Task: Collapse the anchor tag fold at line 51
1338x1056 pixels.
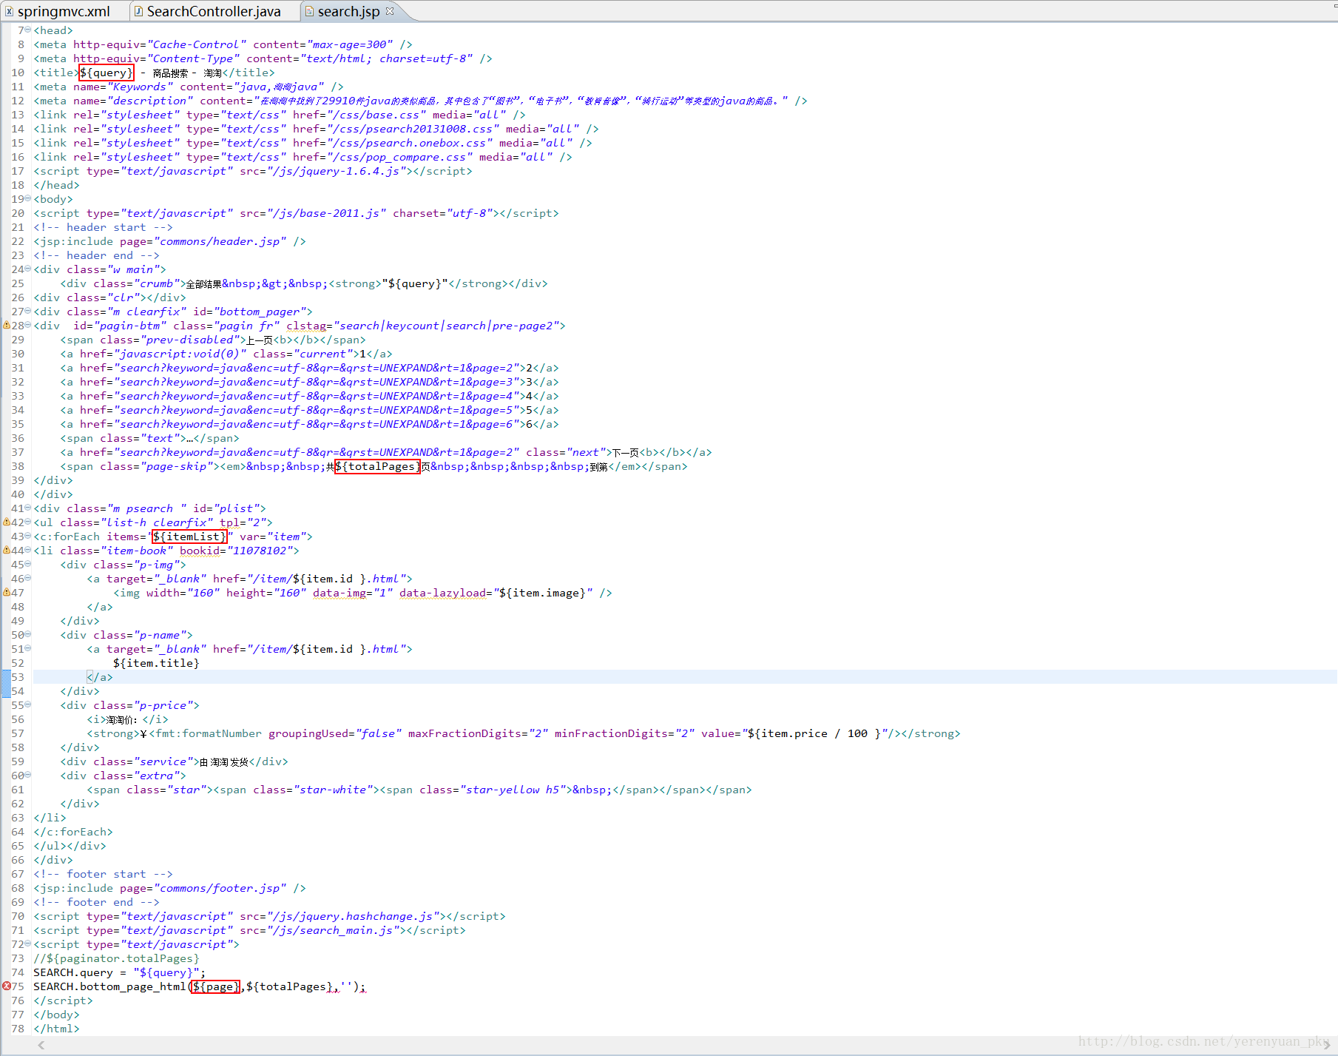Action: 28,649
